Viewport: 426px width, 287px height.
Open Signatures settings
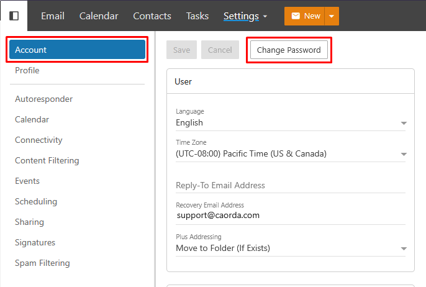[35, 242]
